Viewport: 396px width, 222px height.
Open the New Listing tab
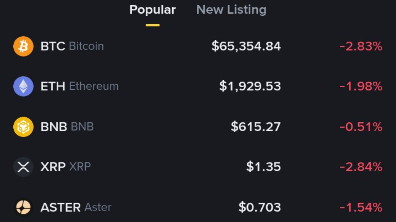click(231, 10)
